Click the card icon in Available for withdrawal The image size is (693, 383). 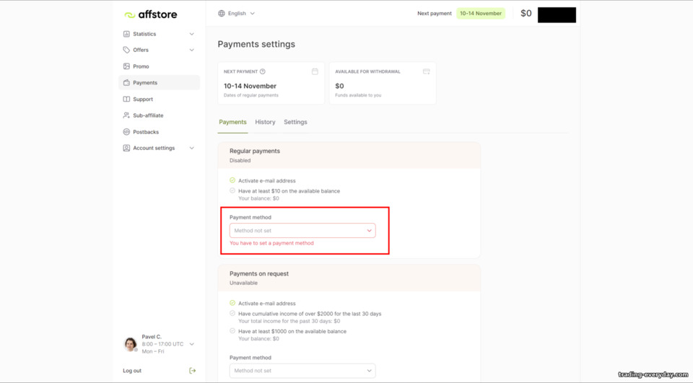click(427, 71)
